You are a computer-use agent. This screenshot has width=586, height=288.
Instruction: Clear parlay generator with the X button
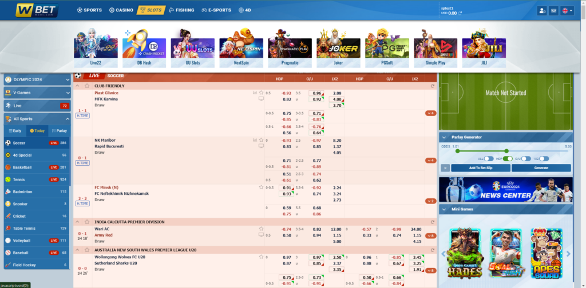point(445,168)
